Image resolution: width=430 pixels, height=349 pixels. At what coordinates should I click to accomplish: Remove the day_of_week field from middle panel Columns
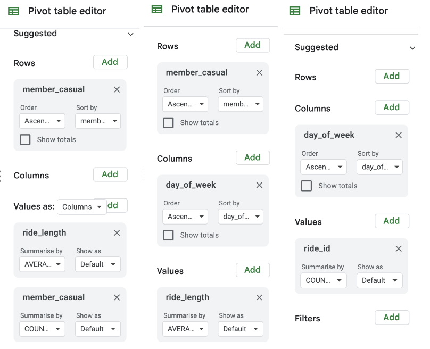click(259, 185)
